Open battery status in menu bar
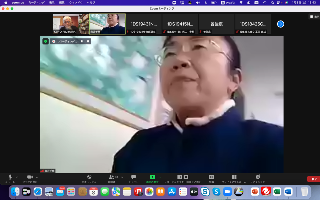Screen dimensions: 320x200 click(213, 2)
